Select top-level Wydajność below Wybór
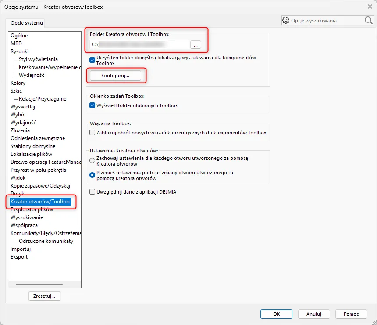Screen dimensions: 377x325 coord(23,123)
